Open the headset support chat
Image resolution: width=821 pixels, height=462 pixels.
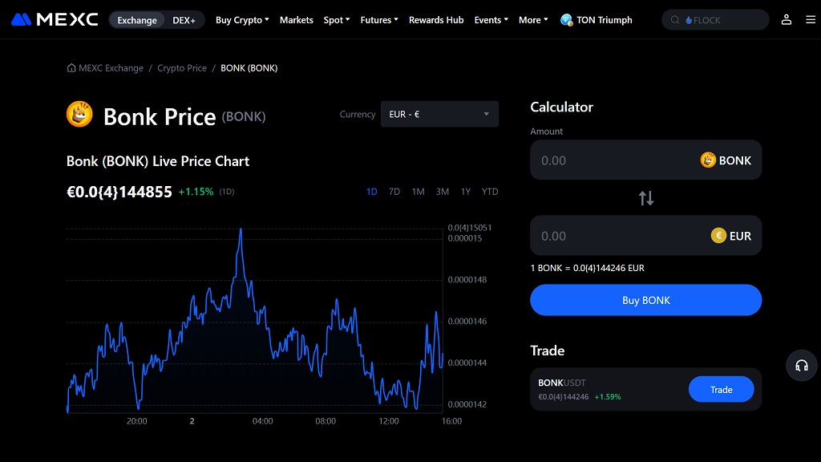(x=802, y=366)
